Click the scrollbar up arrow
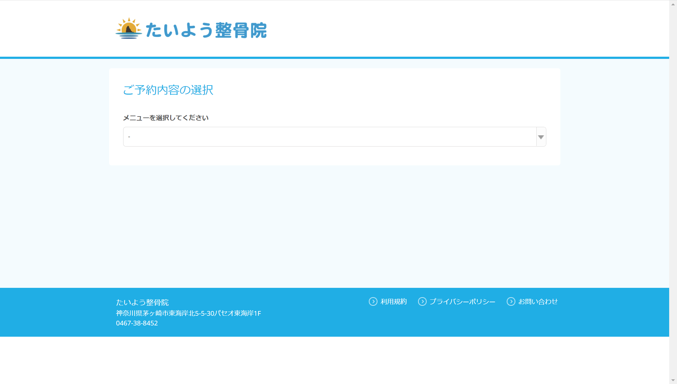 [673, 4]
